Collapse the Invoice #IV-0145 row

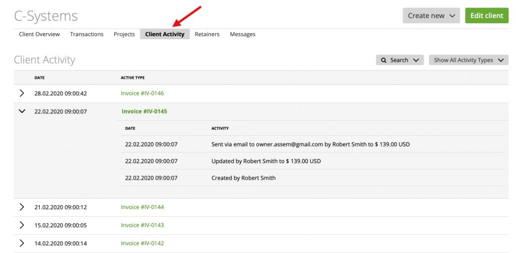click(x=22, y=111)
